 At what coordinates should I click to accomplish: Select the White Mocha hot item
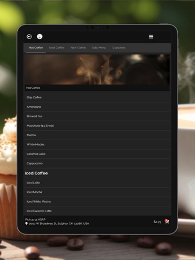coord(97,145)
